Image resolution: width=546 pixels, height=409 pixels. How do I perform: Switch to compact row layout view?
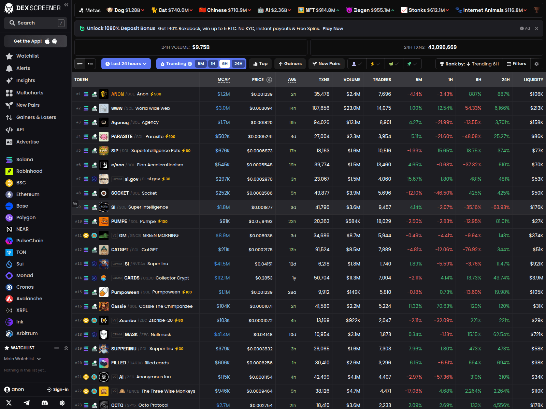click(80, 64)
